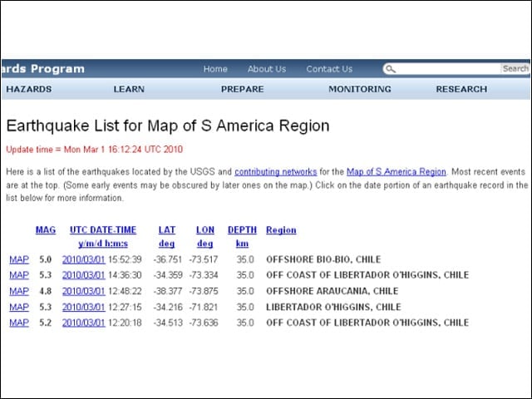
Task: Click the page title Earthquake List heading
Action: point(168,126)
